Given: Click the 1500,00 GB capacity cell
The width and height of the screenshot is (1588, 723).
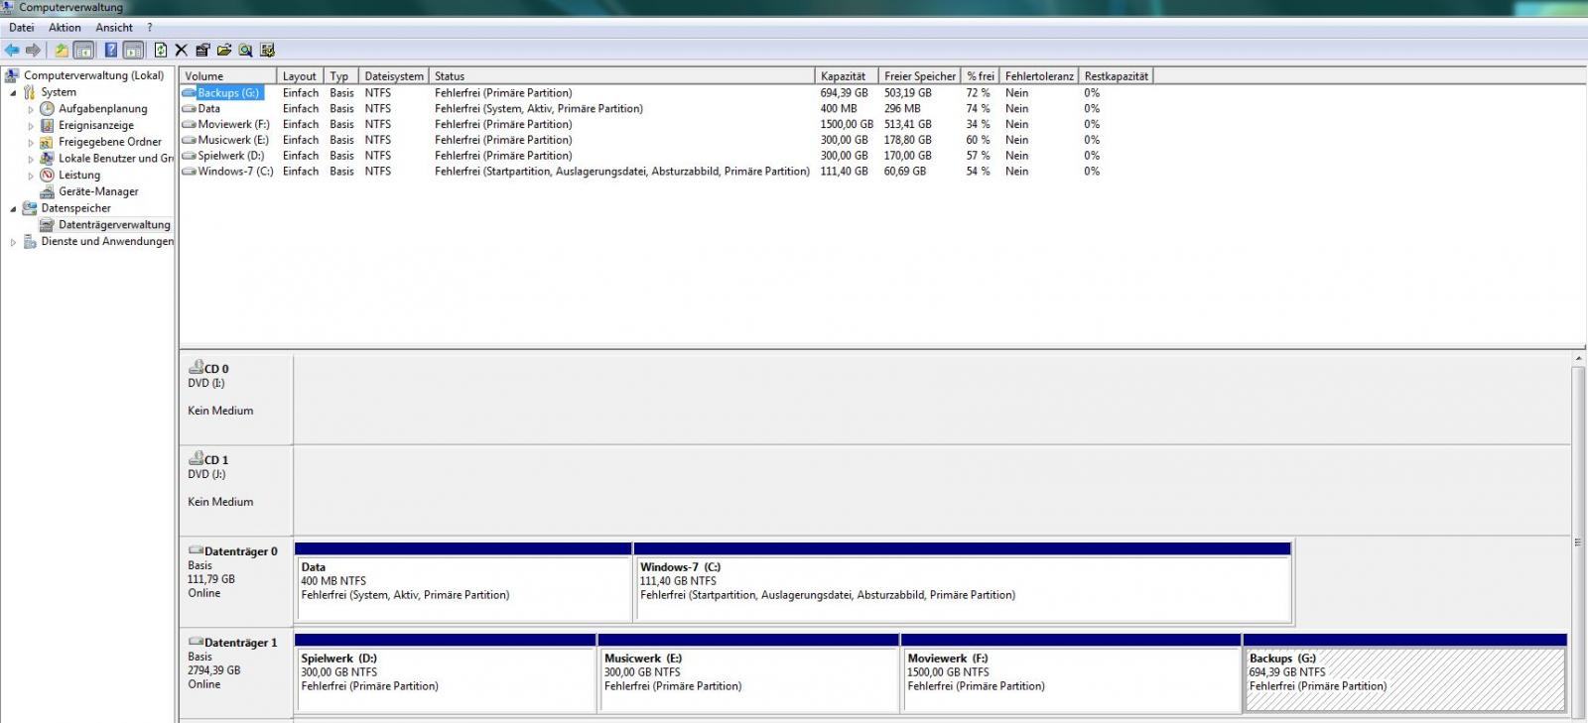Looking at the screenshot, I should coord(847,125).
